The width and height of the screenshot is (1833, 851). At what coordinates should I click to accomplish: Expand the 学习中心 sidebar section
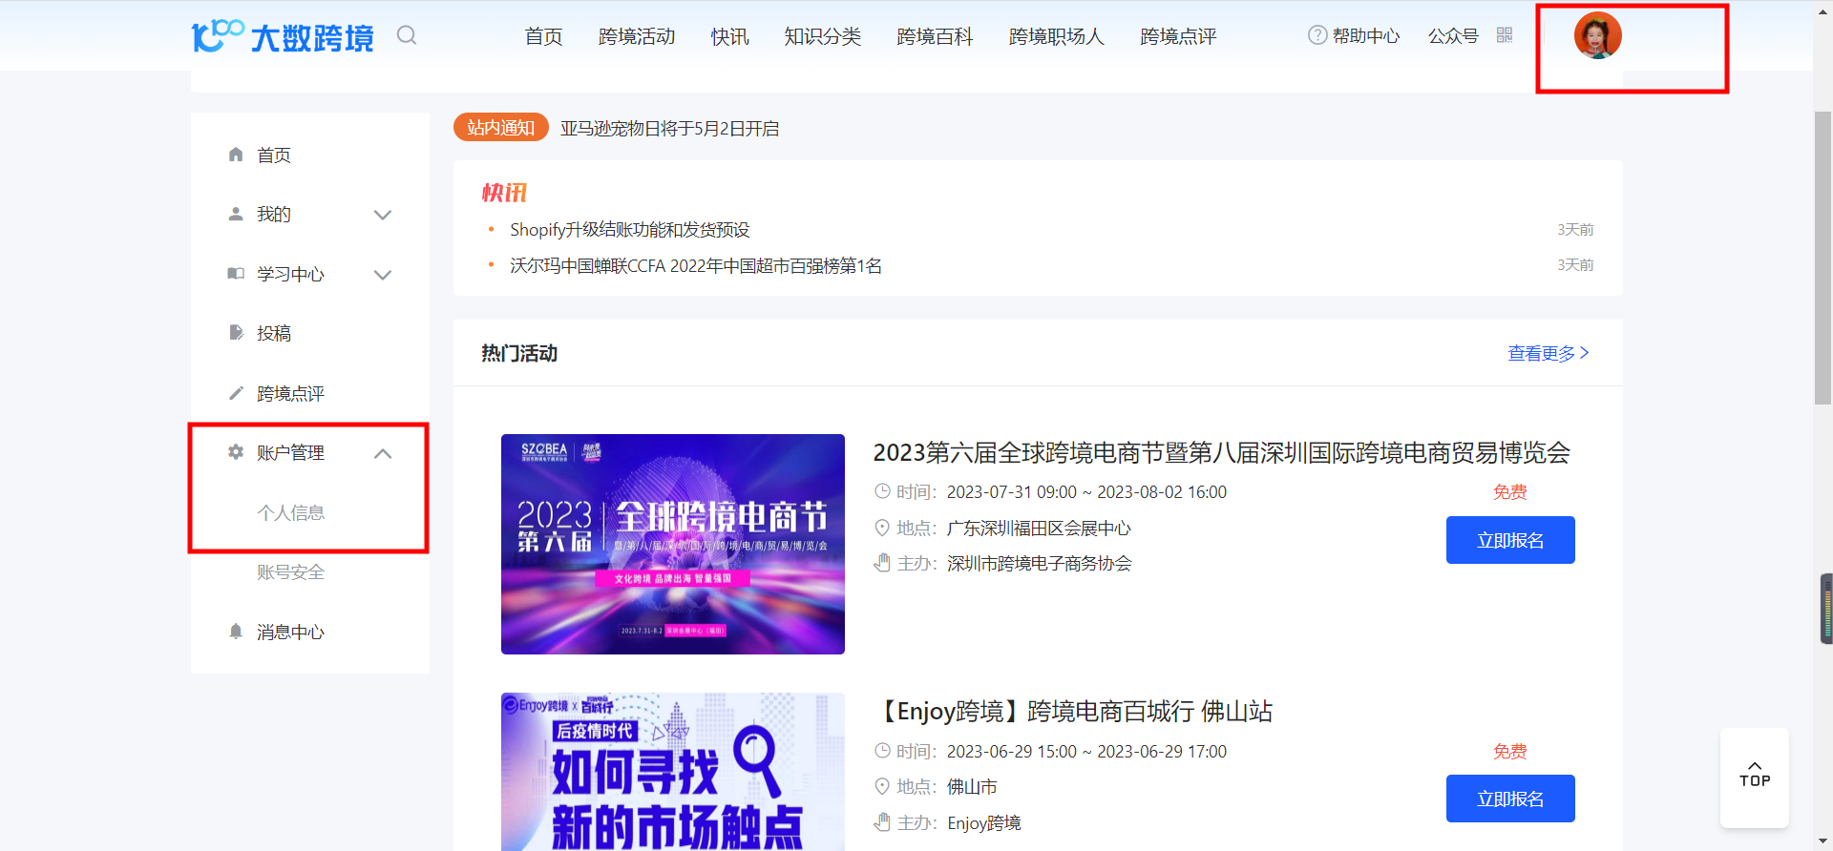point(383,275)
